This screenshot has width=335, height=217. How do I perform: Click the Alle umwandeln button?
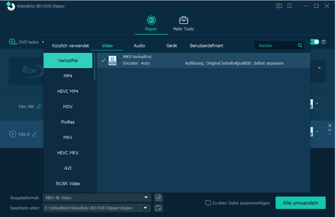pos(300,203)
